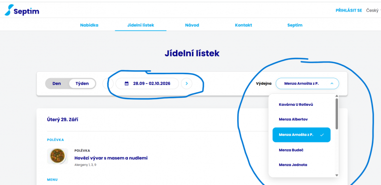Screen dimensions: 381x185
Task: Open the Kontakt tab
Action: coord(244,25)
